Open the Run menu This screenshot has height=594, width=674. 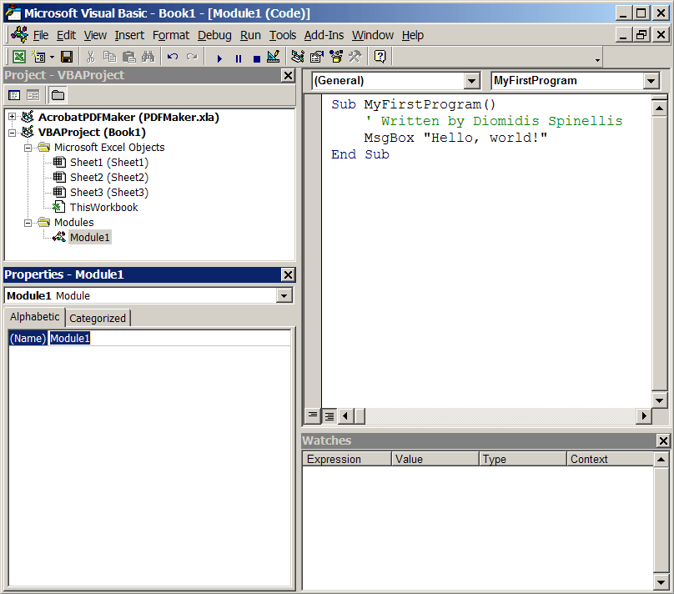tap(250, 35)
